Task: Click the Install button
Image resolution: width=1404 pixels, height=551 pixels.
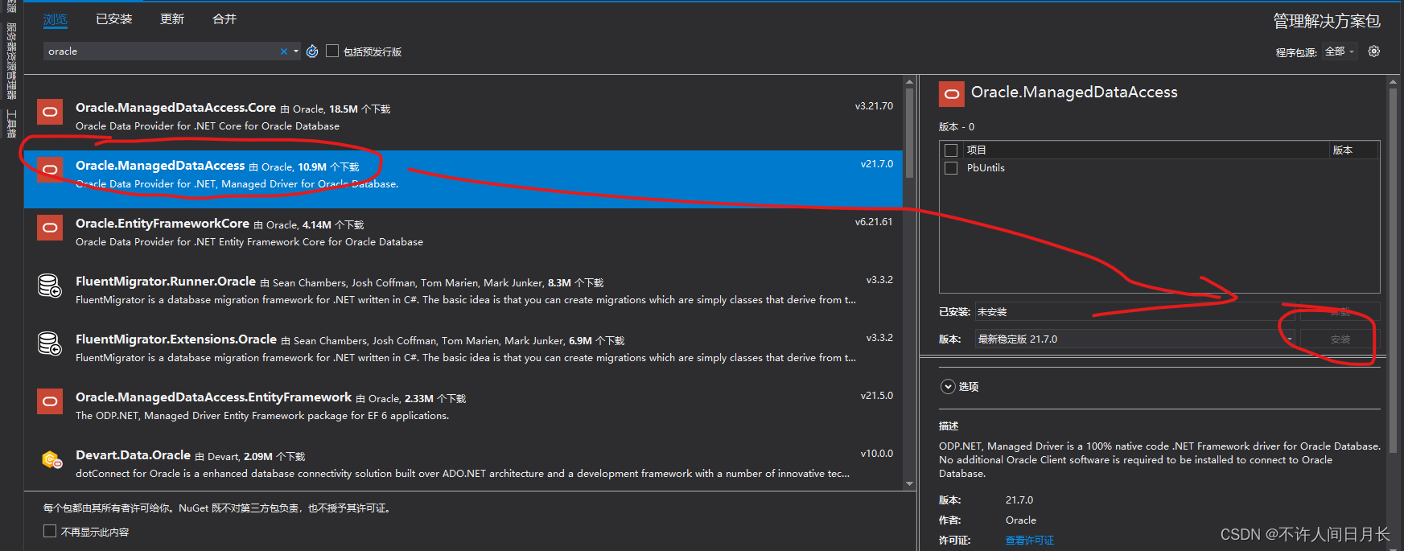Action: point(1340,339)
